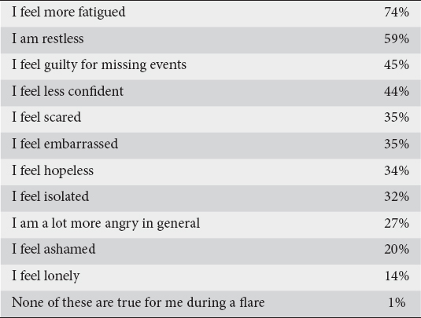Select the 59% value next to restless
421x318 pixels.
pos(397,38)
